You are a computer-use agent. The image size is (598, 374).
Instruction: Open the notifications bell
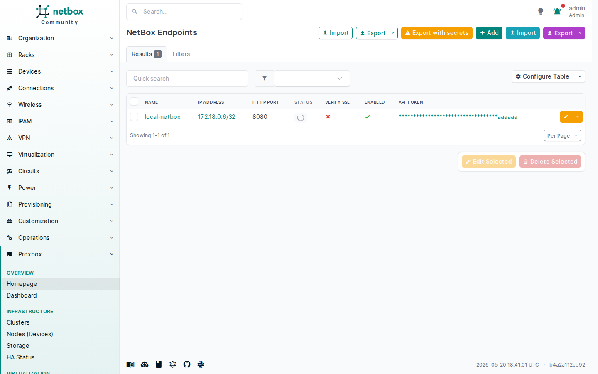[557, 12]
